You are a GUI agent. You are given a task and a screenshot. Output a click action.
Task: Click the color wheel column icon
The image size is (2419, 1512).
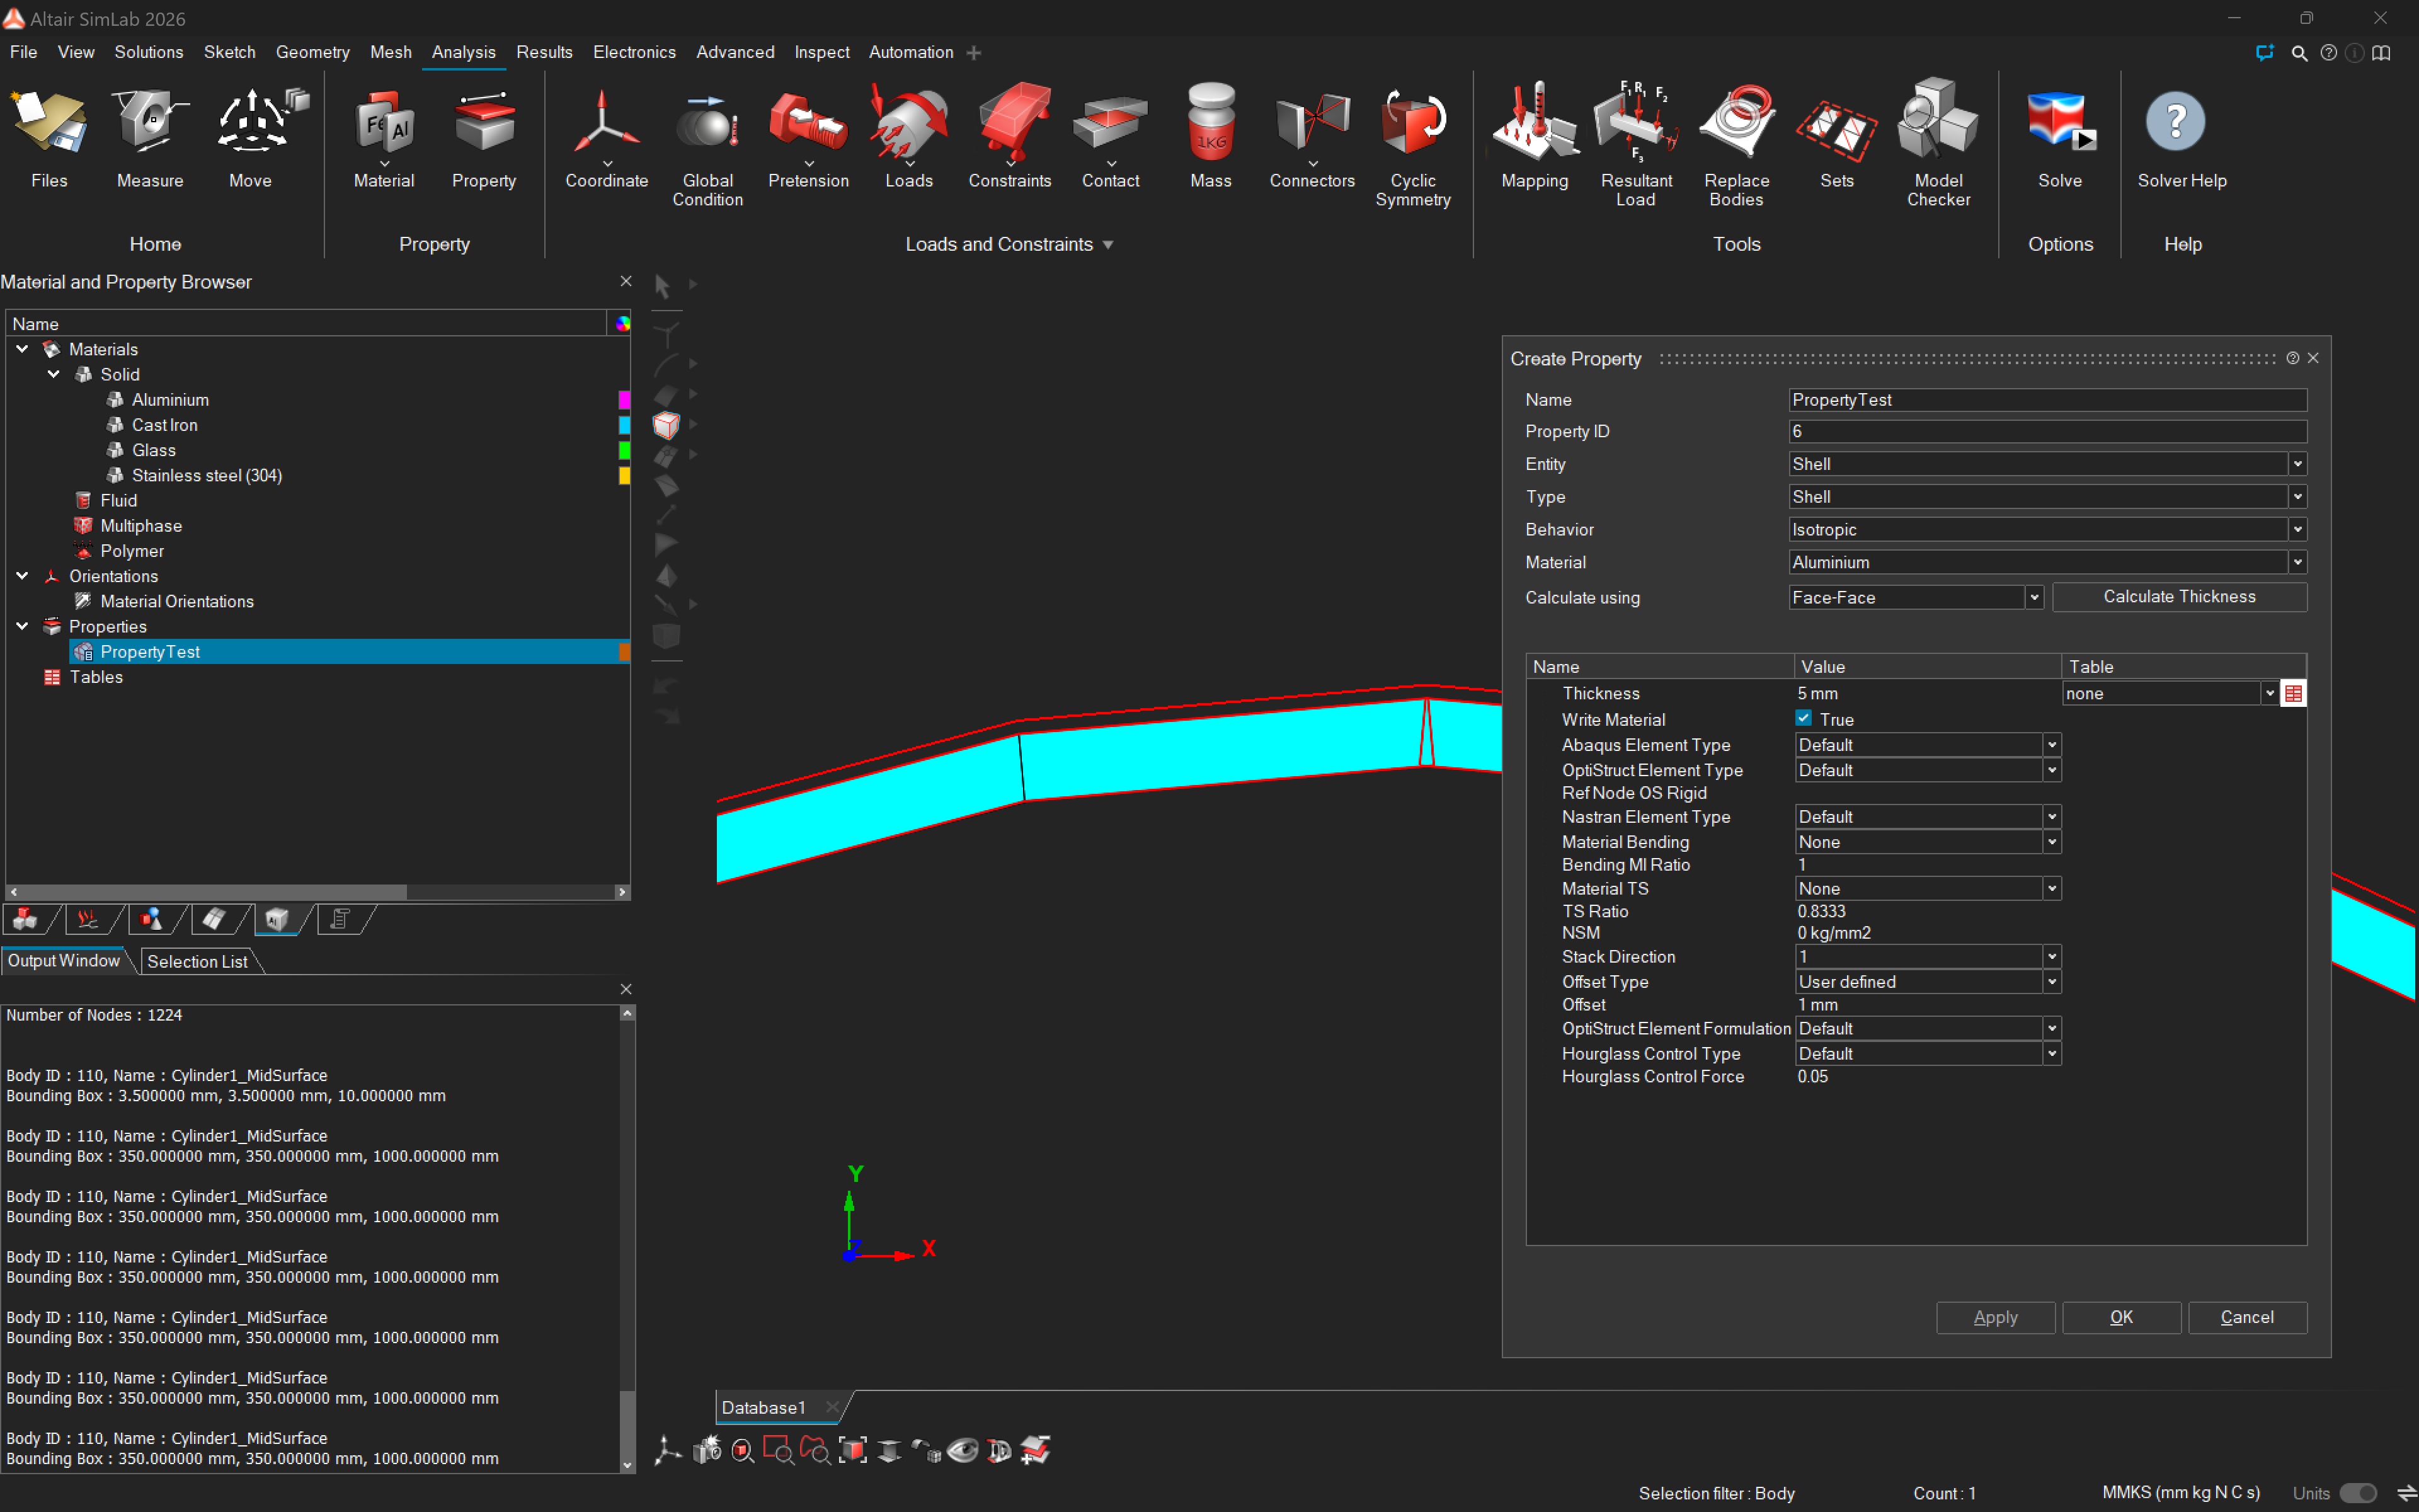coord(622,324)
